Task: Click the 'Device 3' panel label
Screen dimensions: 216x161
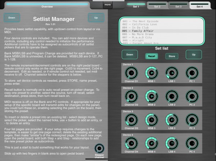Action: pyautogui.click(x=128, y=111)
